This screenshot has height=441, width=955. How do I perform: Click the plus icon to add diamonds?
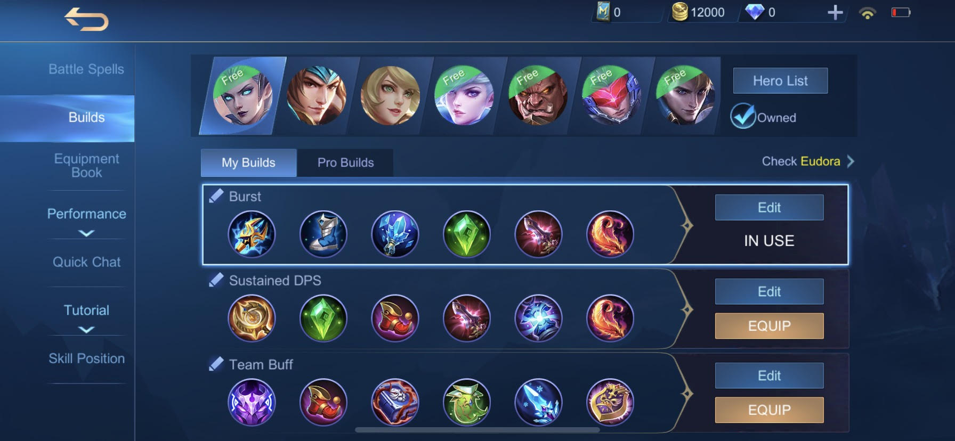click(835, 12)
